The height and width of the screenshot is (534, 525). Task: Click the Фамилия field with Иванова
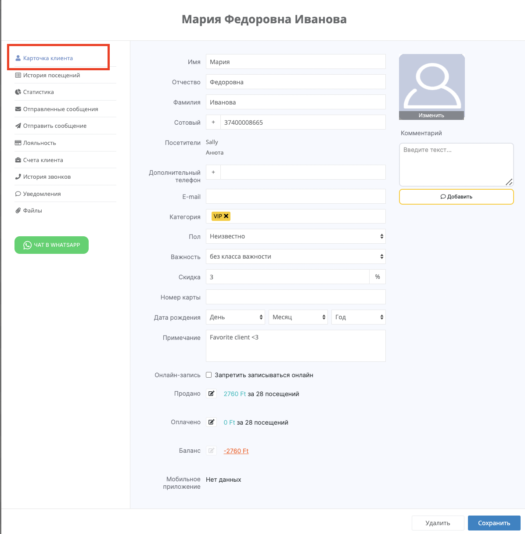coord(296,102)
